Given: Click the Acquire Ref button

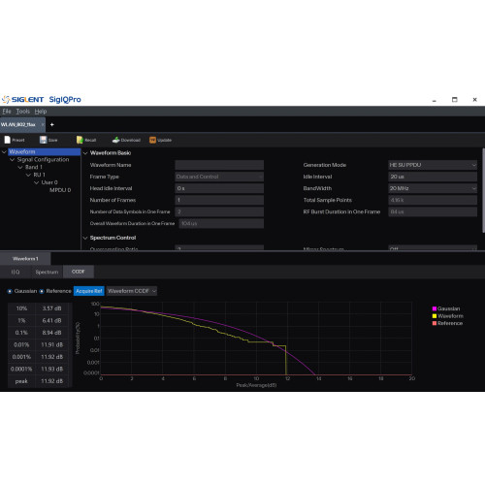Looking at the screenshot, I should (89, 291).
